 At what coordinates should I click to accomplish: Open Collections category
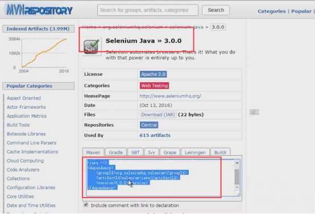click(18, 178)
